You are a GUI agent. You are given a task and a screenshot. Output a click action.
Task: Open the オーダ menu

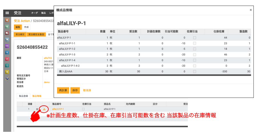pos(34,13)
